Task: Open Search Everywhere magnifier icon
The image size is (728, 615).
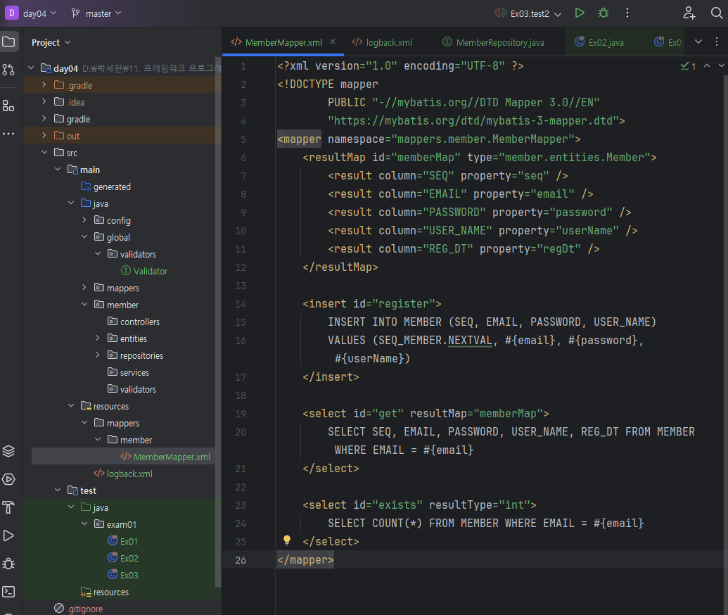Action: 717,13
